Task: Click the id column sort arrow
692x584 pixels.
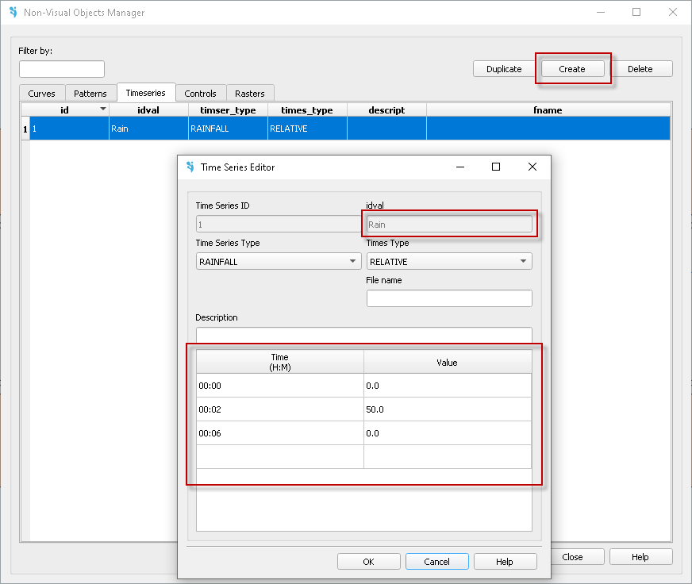Action: 102,109
